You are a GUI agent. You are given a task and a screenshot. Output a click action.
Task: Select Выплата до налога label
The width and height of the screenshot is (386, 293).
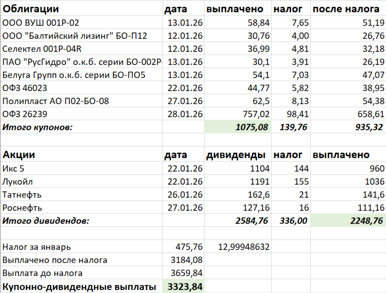coord(82,273)
